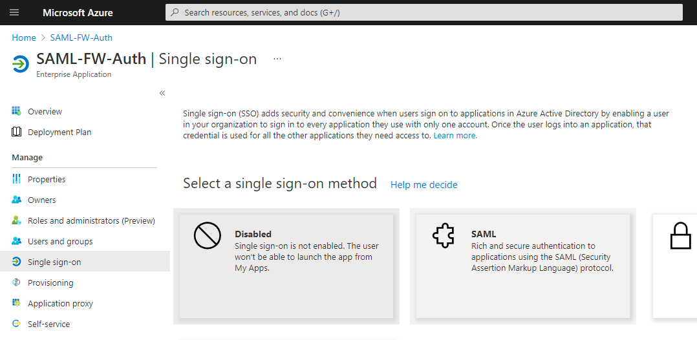Viewport: 697px width, 340px height.
Task: Choose the Disabled sign-on method card
Action: [x=286, y=266]
